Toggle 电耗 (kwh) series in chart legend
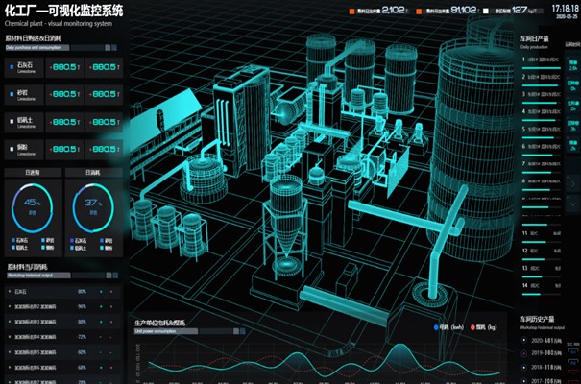This screenshot has width=581, height=384. (x=448, y=327)
